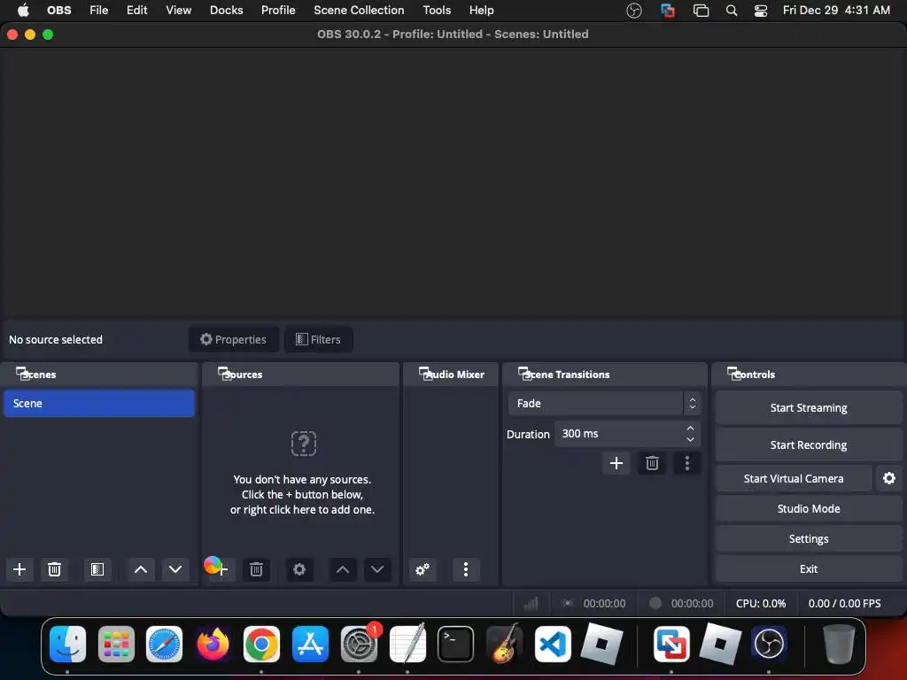Image resolution: width=907 pixels, height=680 pixels.
Task: Open the Tools menu
Action: [437, 11]
